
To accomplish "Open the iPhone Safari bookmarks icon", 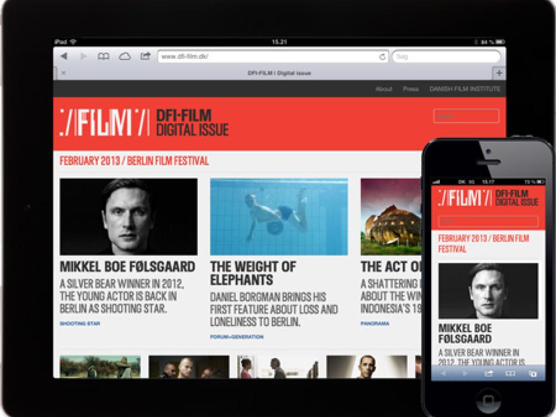I will point(510,373).
